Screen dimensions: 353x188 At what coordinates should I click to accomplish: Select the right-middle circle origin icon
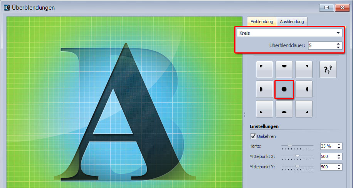tap(304, 89)
